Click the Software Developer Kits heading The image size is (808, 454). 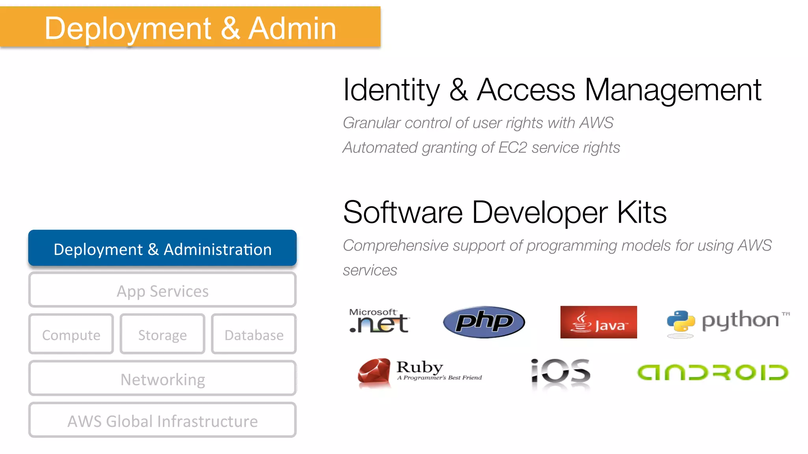505,213
